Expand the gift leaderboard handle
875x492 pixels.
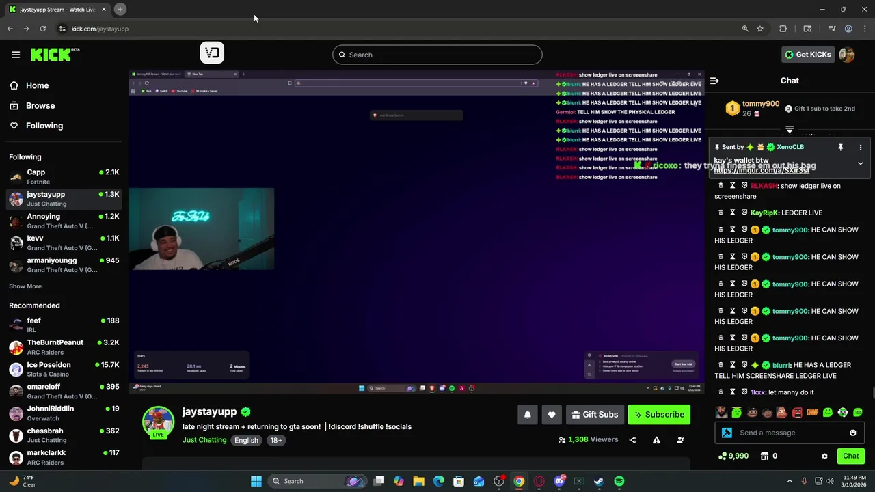(x=790, y=129)
